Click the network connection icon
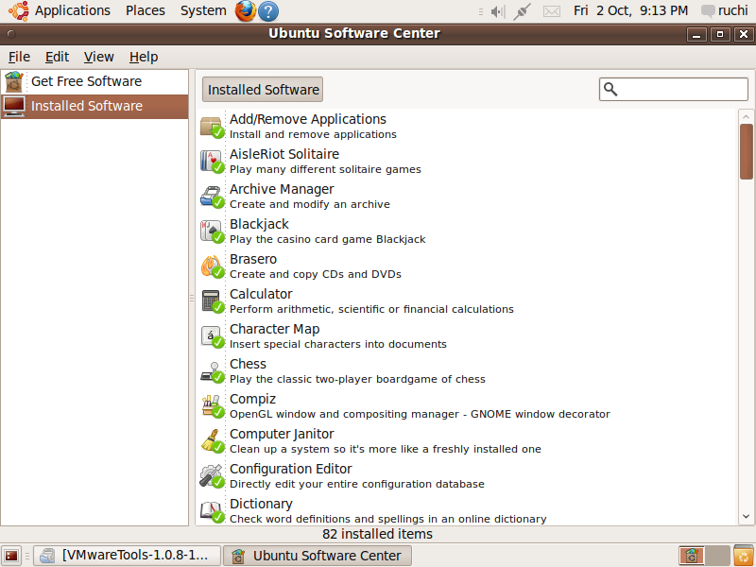 coord(522,11)
